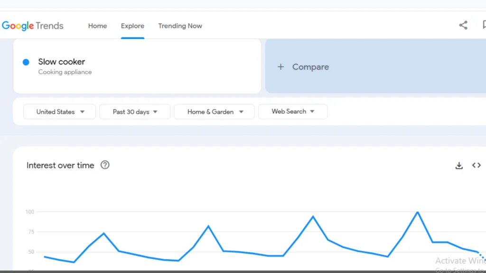Change the Past 30 days time range

pos(134,111)
